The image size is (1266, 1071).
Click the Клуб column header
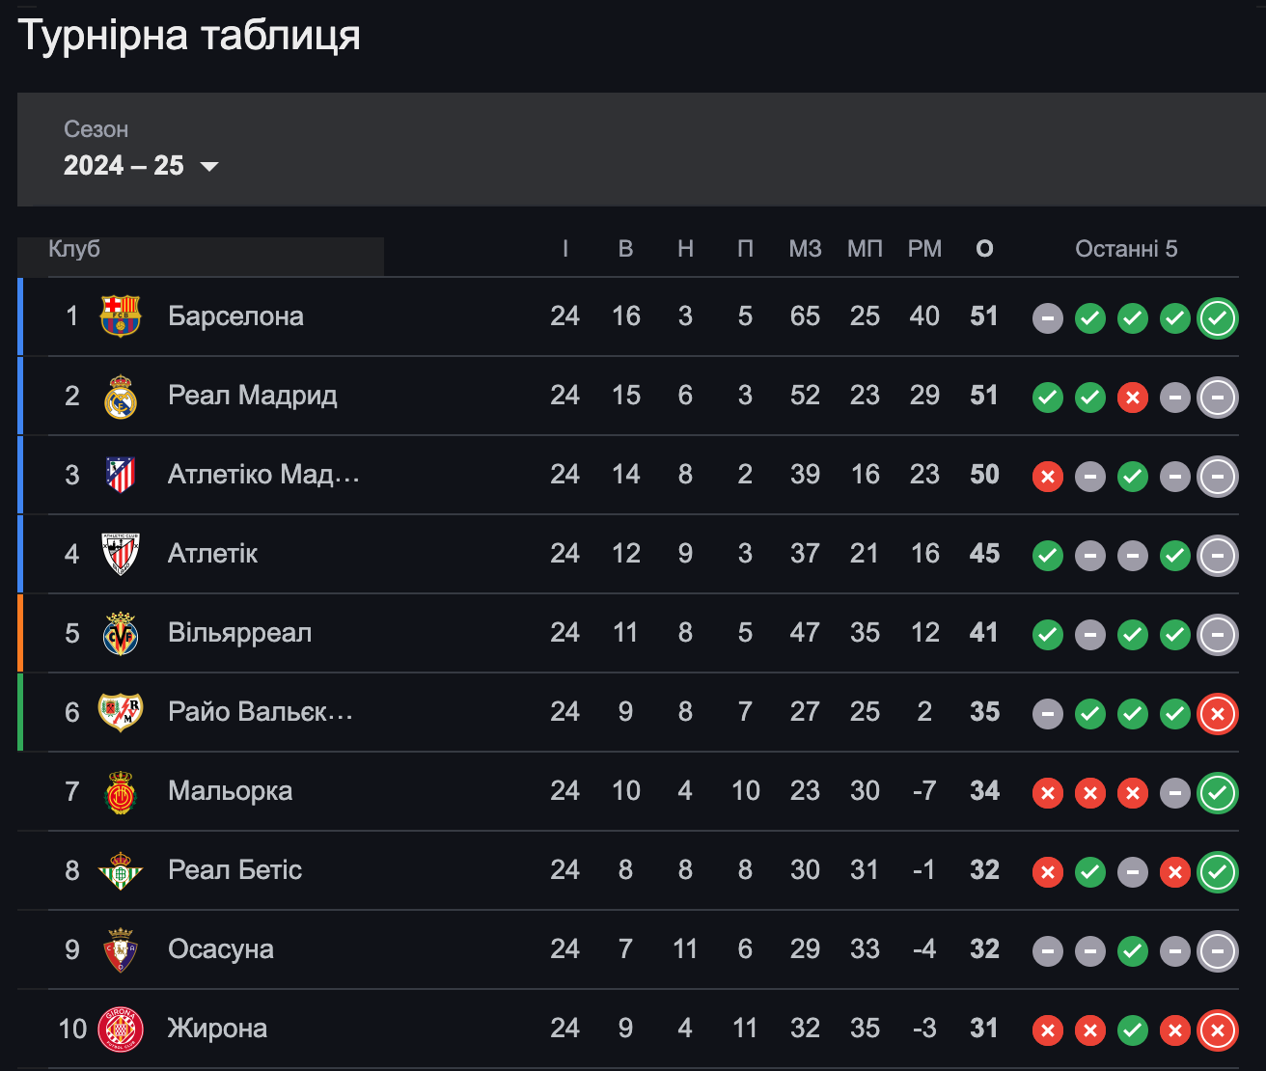click(x=74, y=248)
